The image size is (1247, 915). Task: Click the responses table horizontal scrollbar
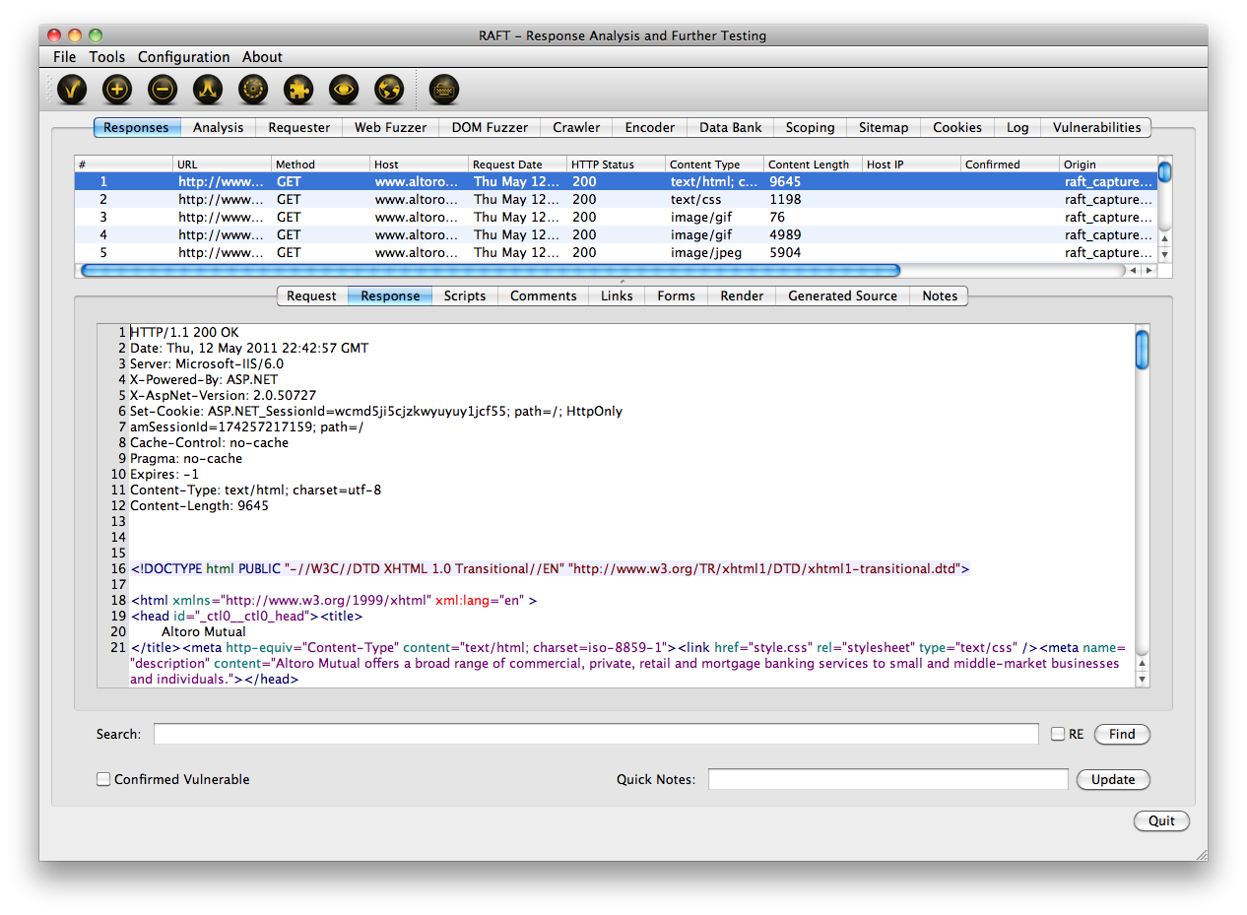(x=491, y=270)
